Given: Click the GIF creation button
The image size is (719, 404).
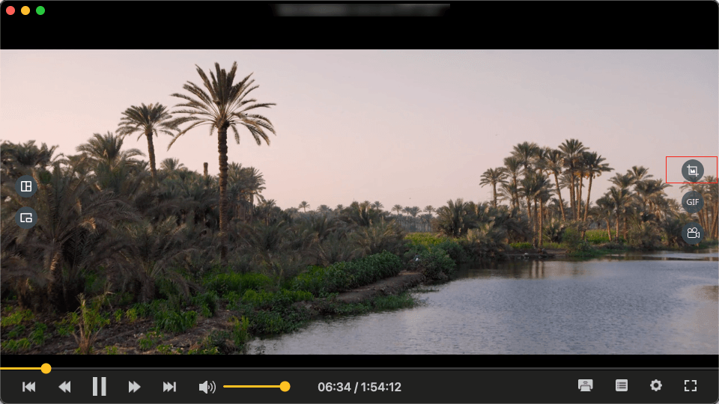Looking at the screenshot, I should point(692,202).
